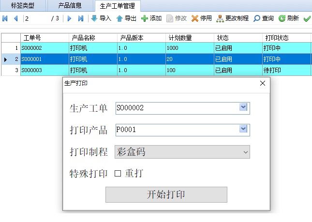Click planned quantity cell 20
Viewport: 312px width, 222px height.
click(190, 59)
